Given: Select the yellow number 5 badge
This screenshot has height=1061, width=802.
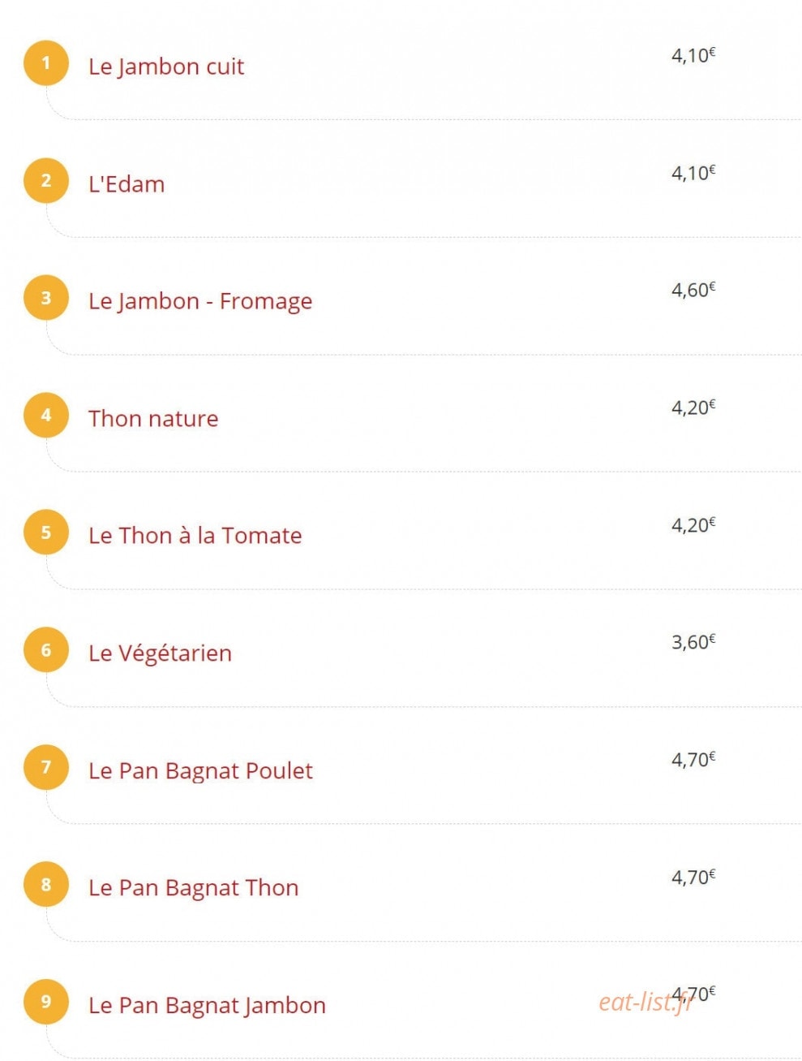Looking at the screenshot, I should [x=46, y=533].
